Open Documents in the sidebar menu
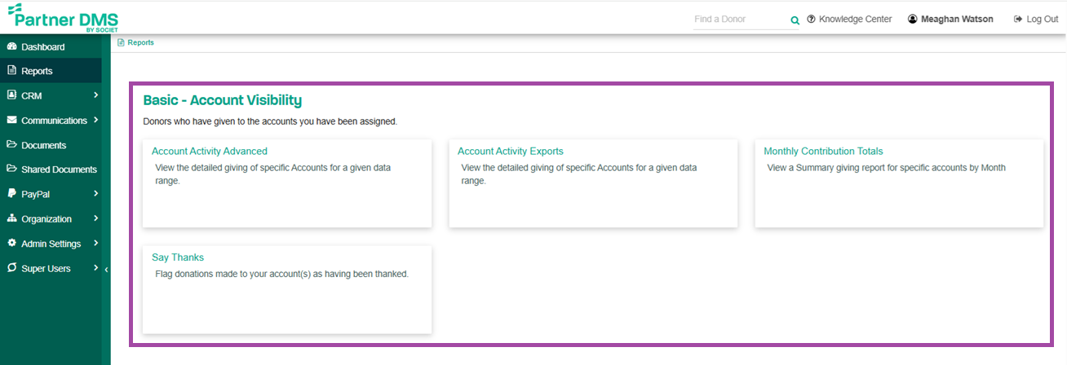Image resolution: width=1067 pixels, height=365 pixels. (x=43, y=145)
